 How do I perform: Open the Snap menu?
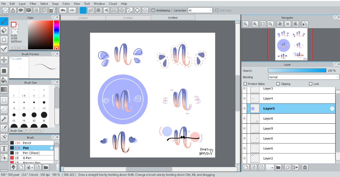coord(55,4)
